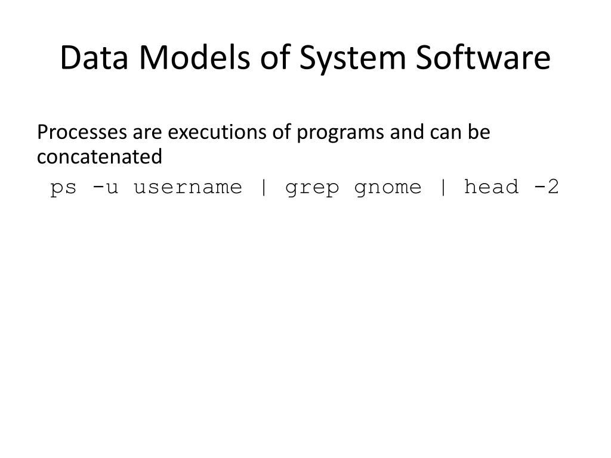Click the word Data in the title

coord(94,57)
